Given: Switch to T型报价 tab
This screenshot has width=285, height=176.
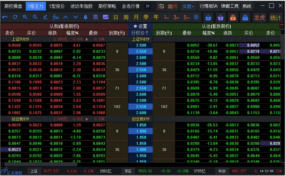Looking at the screenshot, I should coord(57,6).
